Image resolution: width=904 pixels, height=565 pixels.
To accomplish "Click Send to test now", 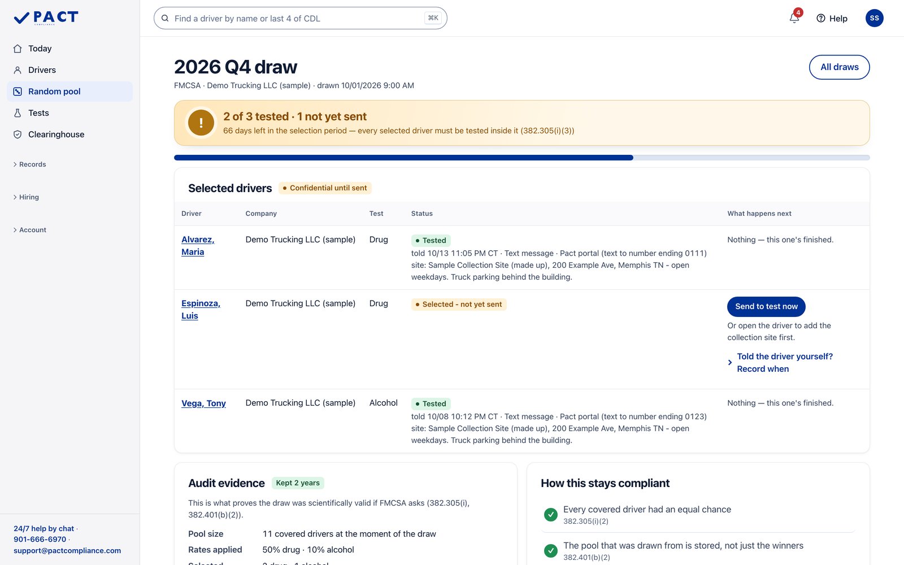I will click(766, 306).
